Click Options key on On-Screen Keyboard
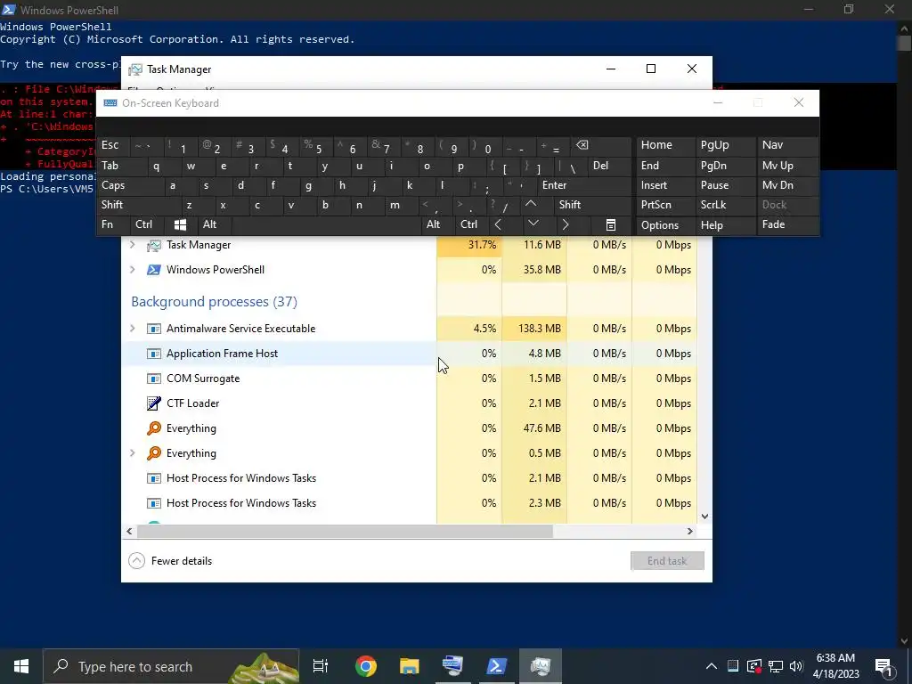The width and height of the screenshot is (912, 684). click(665, 225)
